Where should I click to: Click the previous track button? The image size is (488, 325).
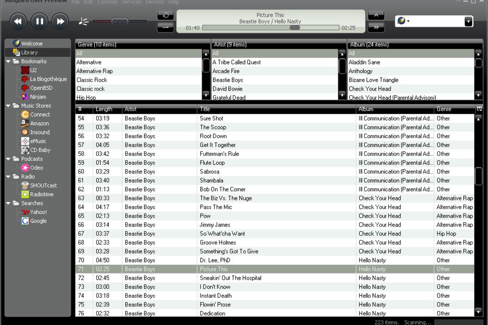tap(18, 22)
